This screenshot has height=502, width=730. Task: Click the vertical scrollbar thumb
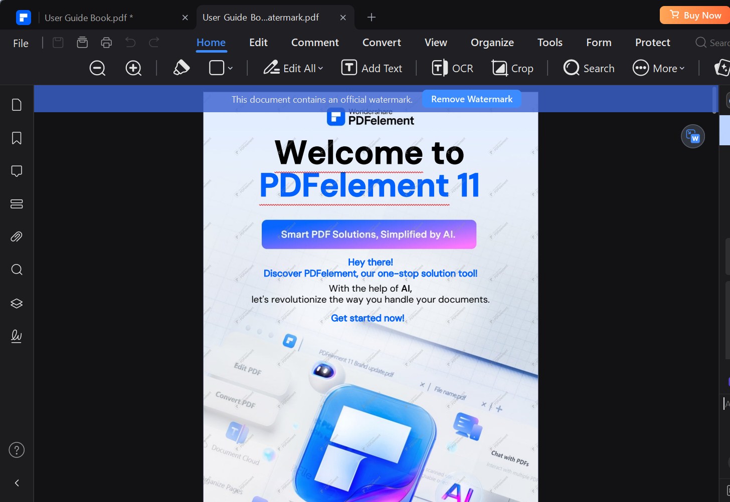tap(715, 100)
